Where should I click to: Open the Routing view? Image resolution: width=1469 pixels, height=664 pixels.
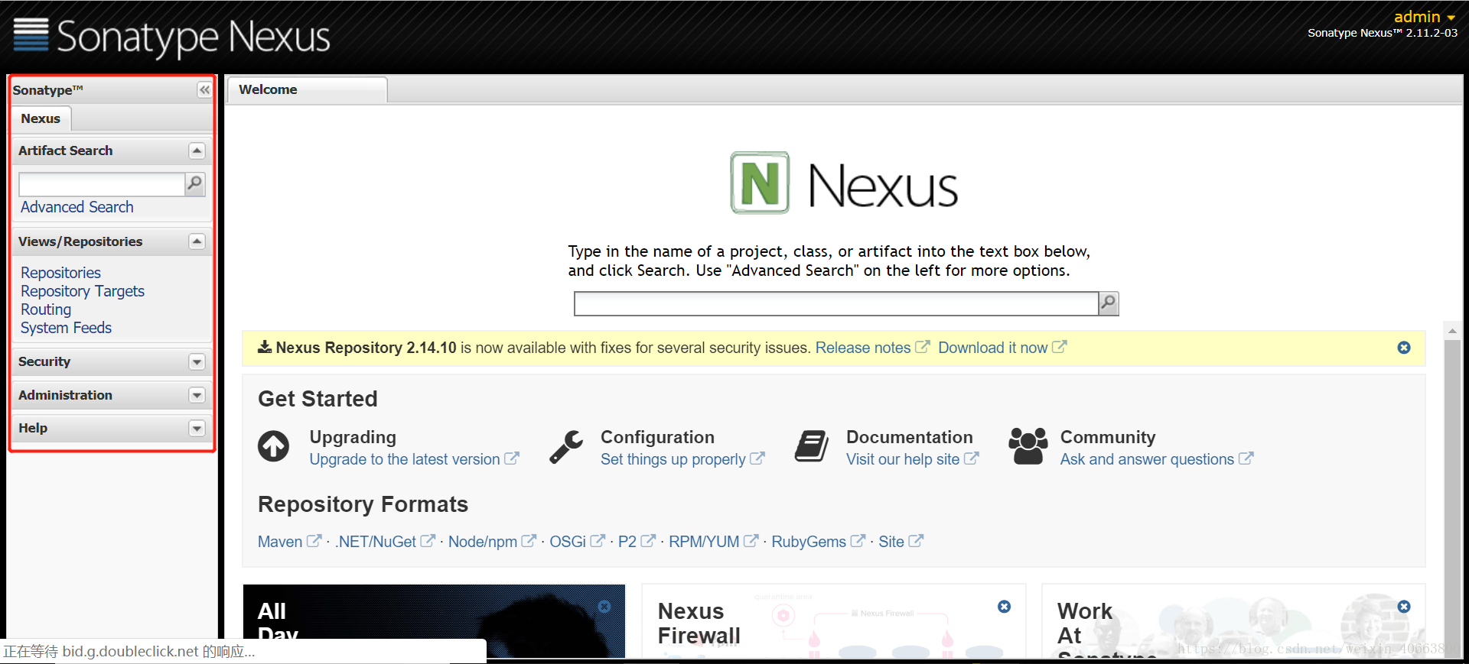click(46, 309)
